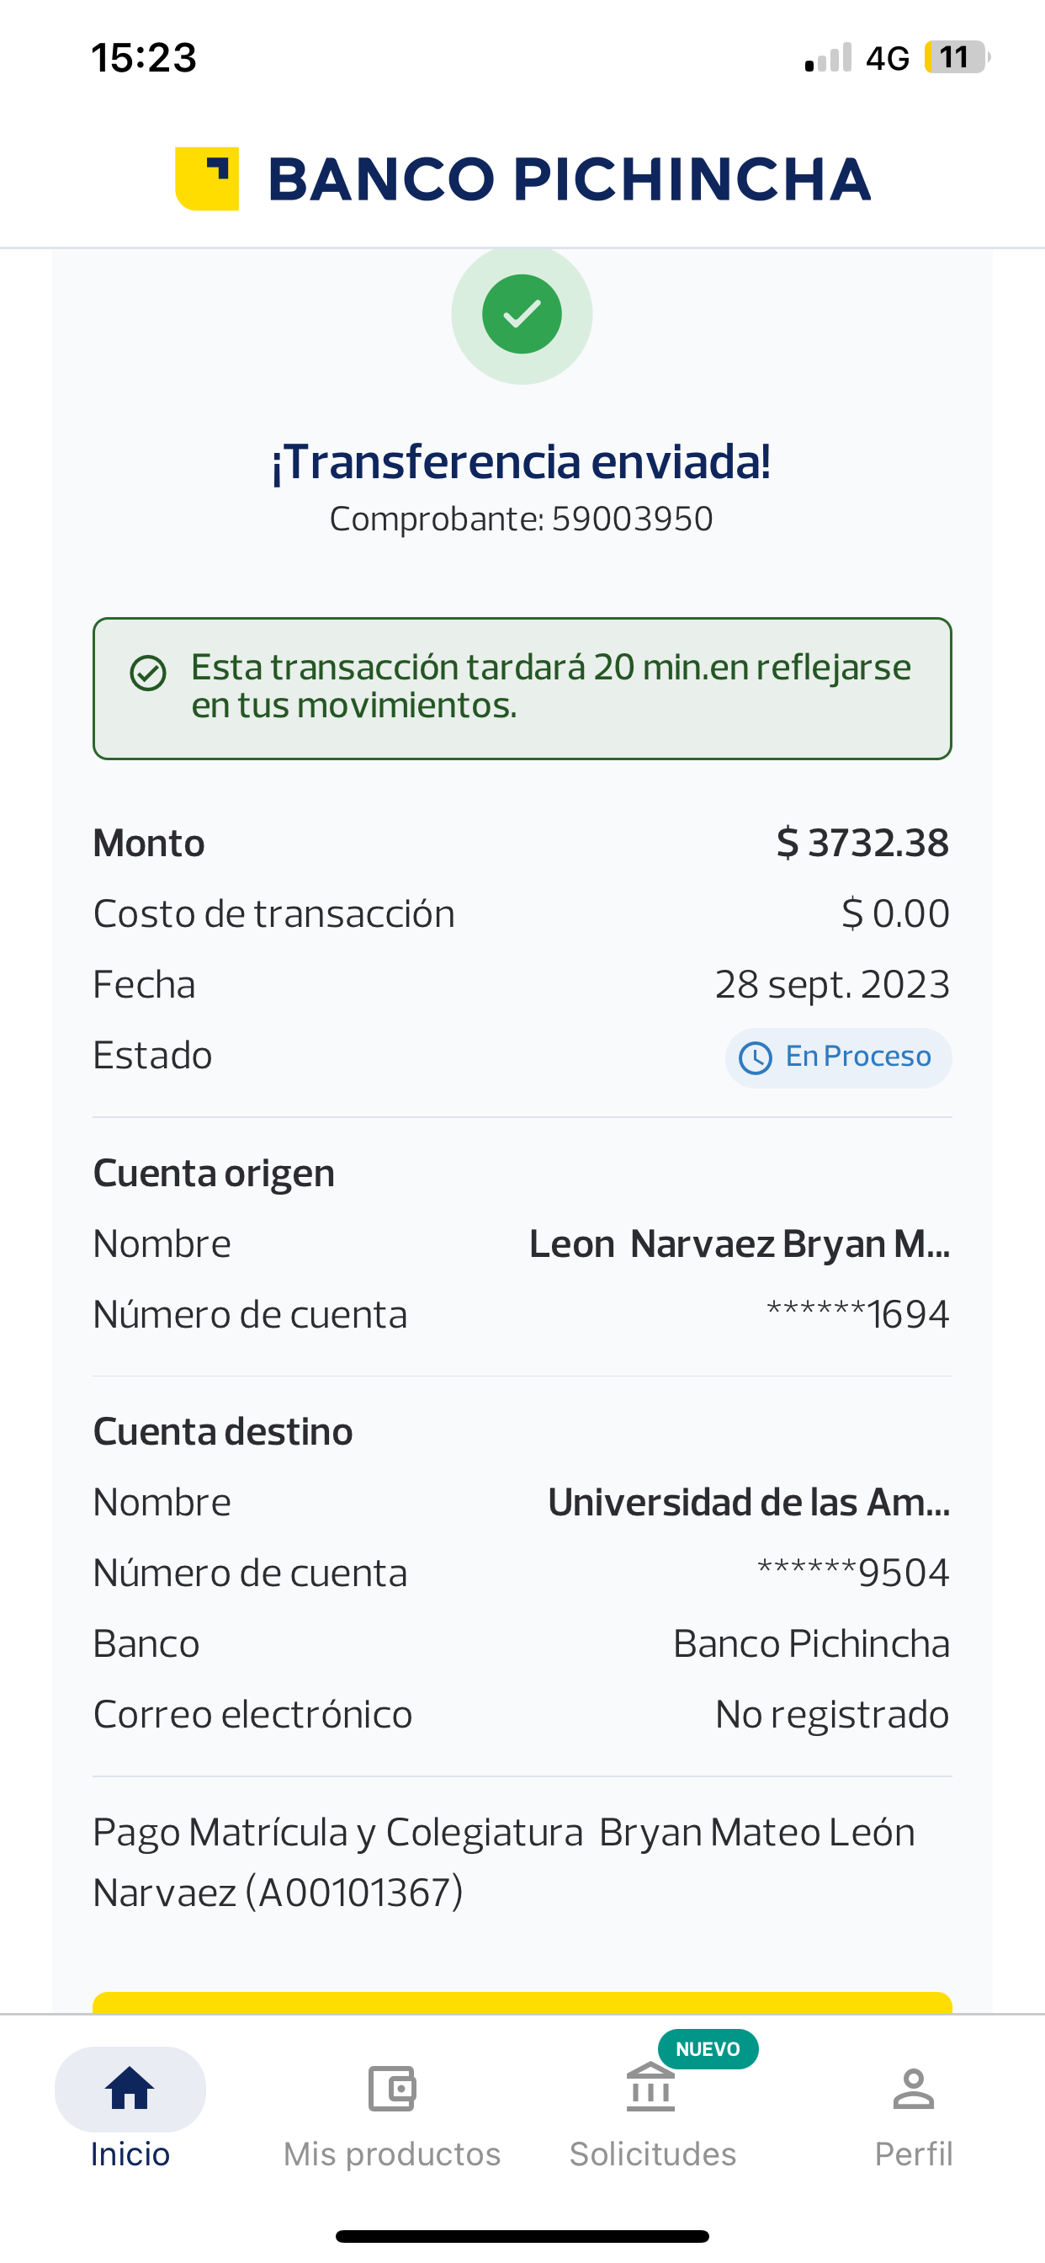The image size is (1045, 2263).
Task: Tap the Solicitudes bank building icon
Action: pos(650,2087)
